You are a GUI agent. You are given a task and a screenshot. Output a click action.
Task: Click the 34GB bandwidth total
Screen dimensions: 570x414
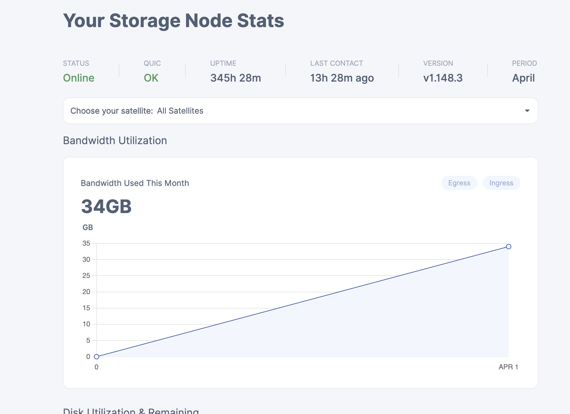pyautogui.click(x=106, y=206)
